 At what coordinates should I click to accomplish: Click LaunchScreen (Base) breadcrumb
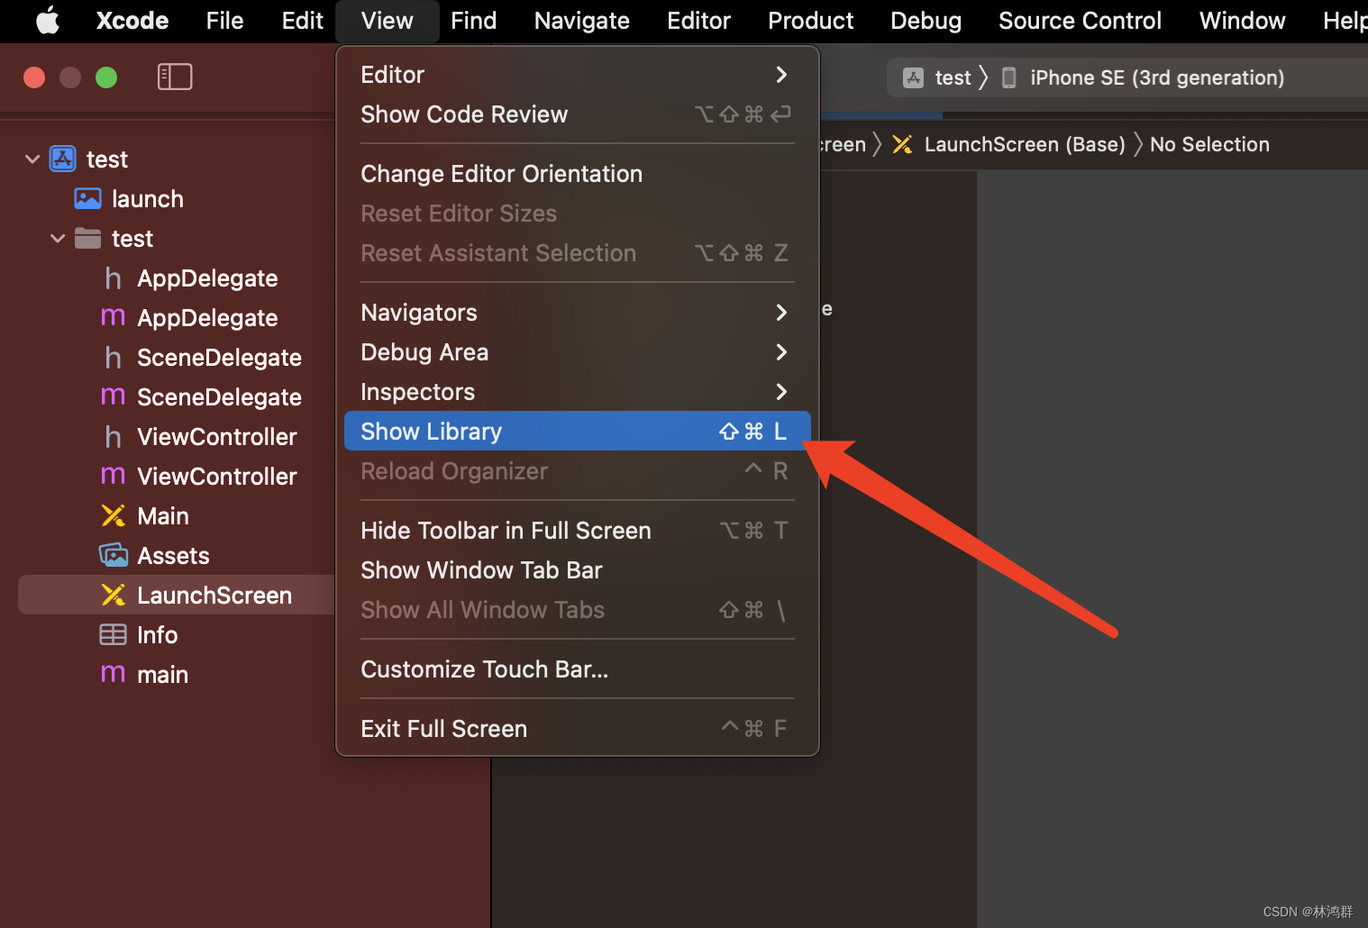coord(1025,144)
